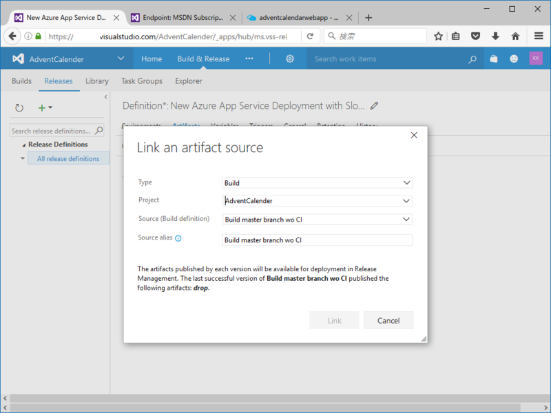Expand the AdventCalender project chevron in the header

[121, 59]
